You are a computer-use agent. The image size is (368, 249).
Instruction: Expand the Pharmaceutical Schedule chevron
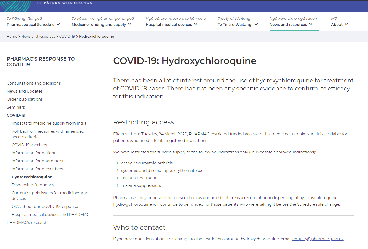(x=58, y=25)
